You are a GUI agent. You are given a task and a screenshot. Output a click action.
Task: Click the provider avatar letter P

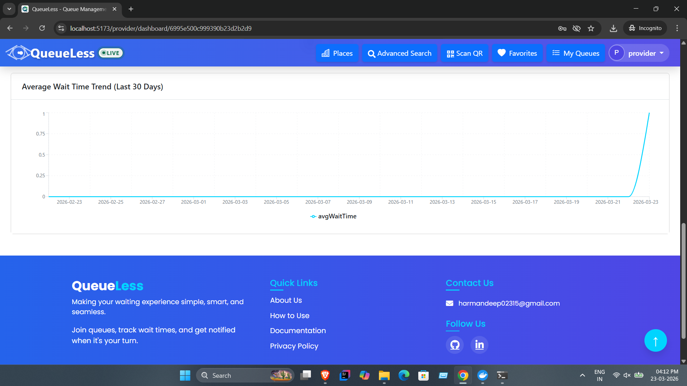(617, 53)
